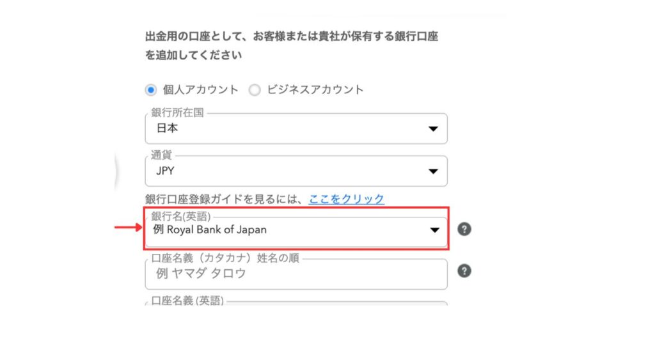Choose ビジネスアカウント via its text label

click(x=315, y=90)
